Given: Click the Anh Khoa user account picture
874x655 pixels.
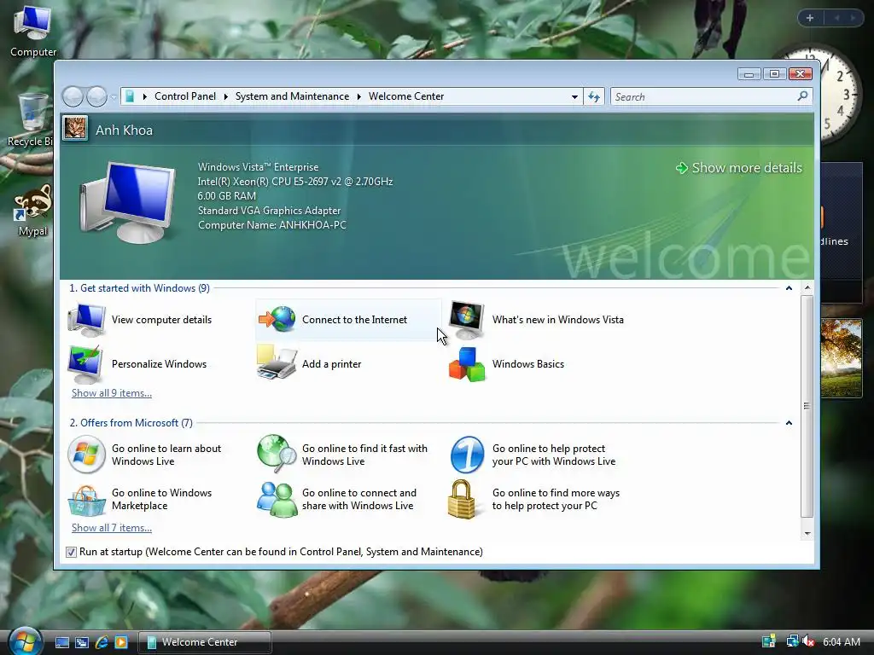Looking at the screenshot, I should coord(75,129).
